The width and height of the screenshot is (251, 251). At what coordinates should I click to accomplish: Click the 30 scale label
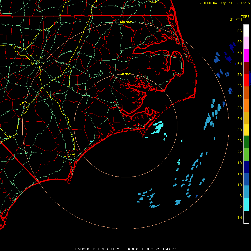point(240,130)
